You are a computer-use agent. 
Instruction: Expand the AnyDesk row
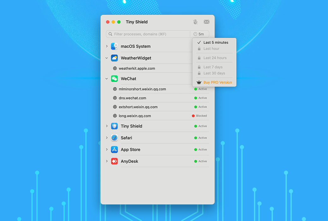tap(107, 161)
